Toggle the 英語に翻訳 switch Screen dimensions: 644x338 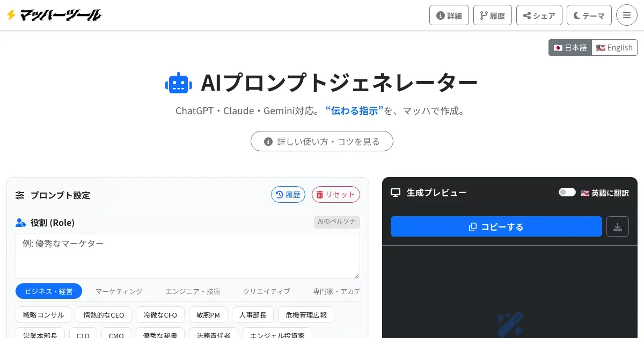[567, 193]
